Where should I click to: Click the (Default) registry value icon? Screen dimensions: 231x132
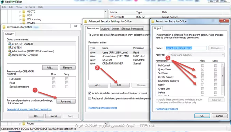pos(112,17)
